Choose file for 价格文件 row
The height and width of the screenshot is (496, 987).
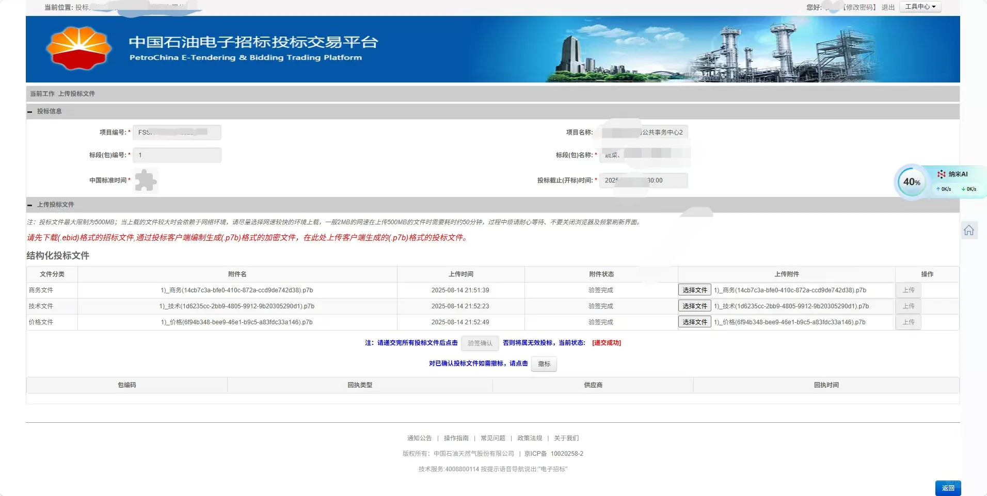pos(695,322)
